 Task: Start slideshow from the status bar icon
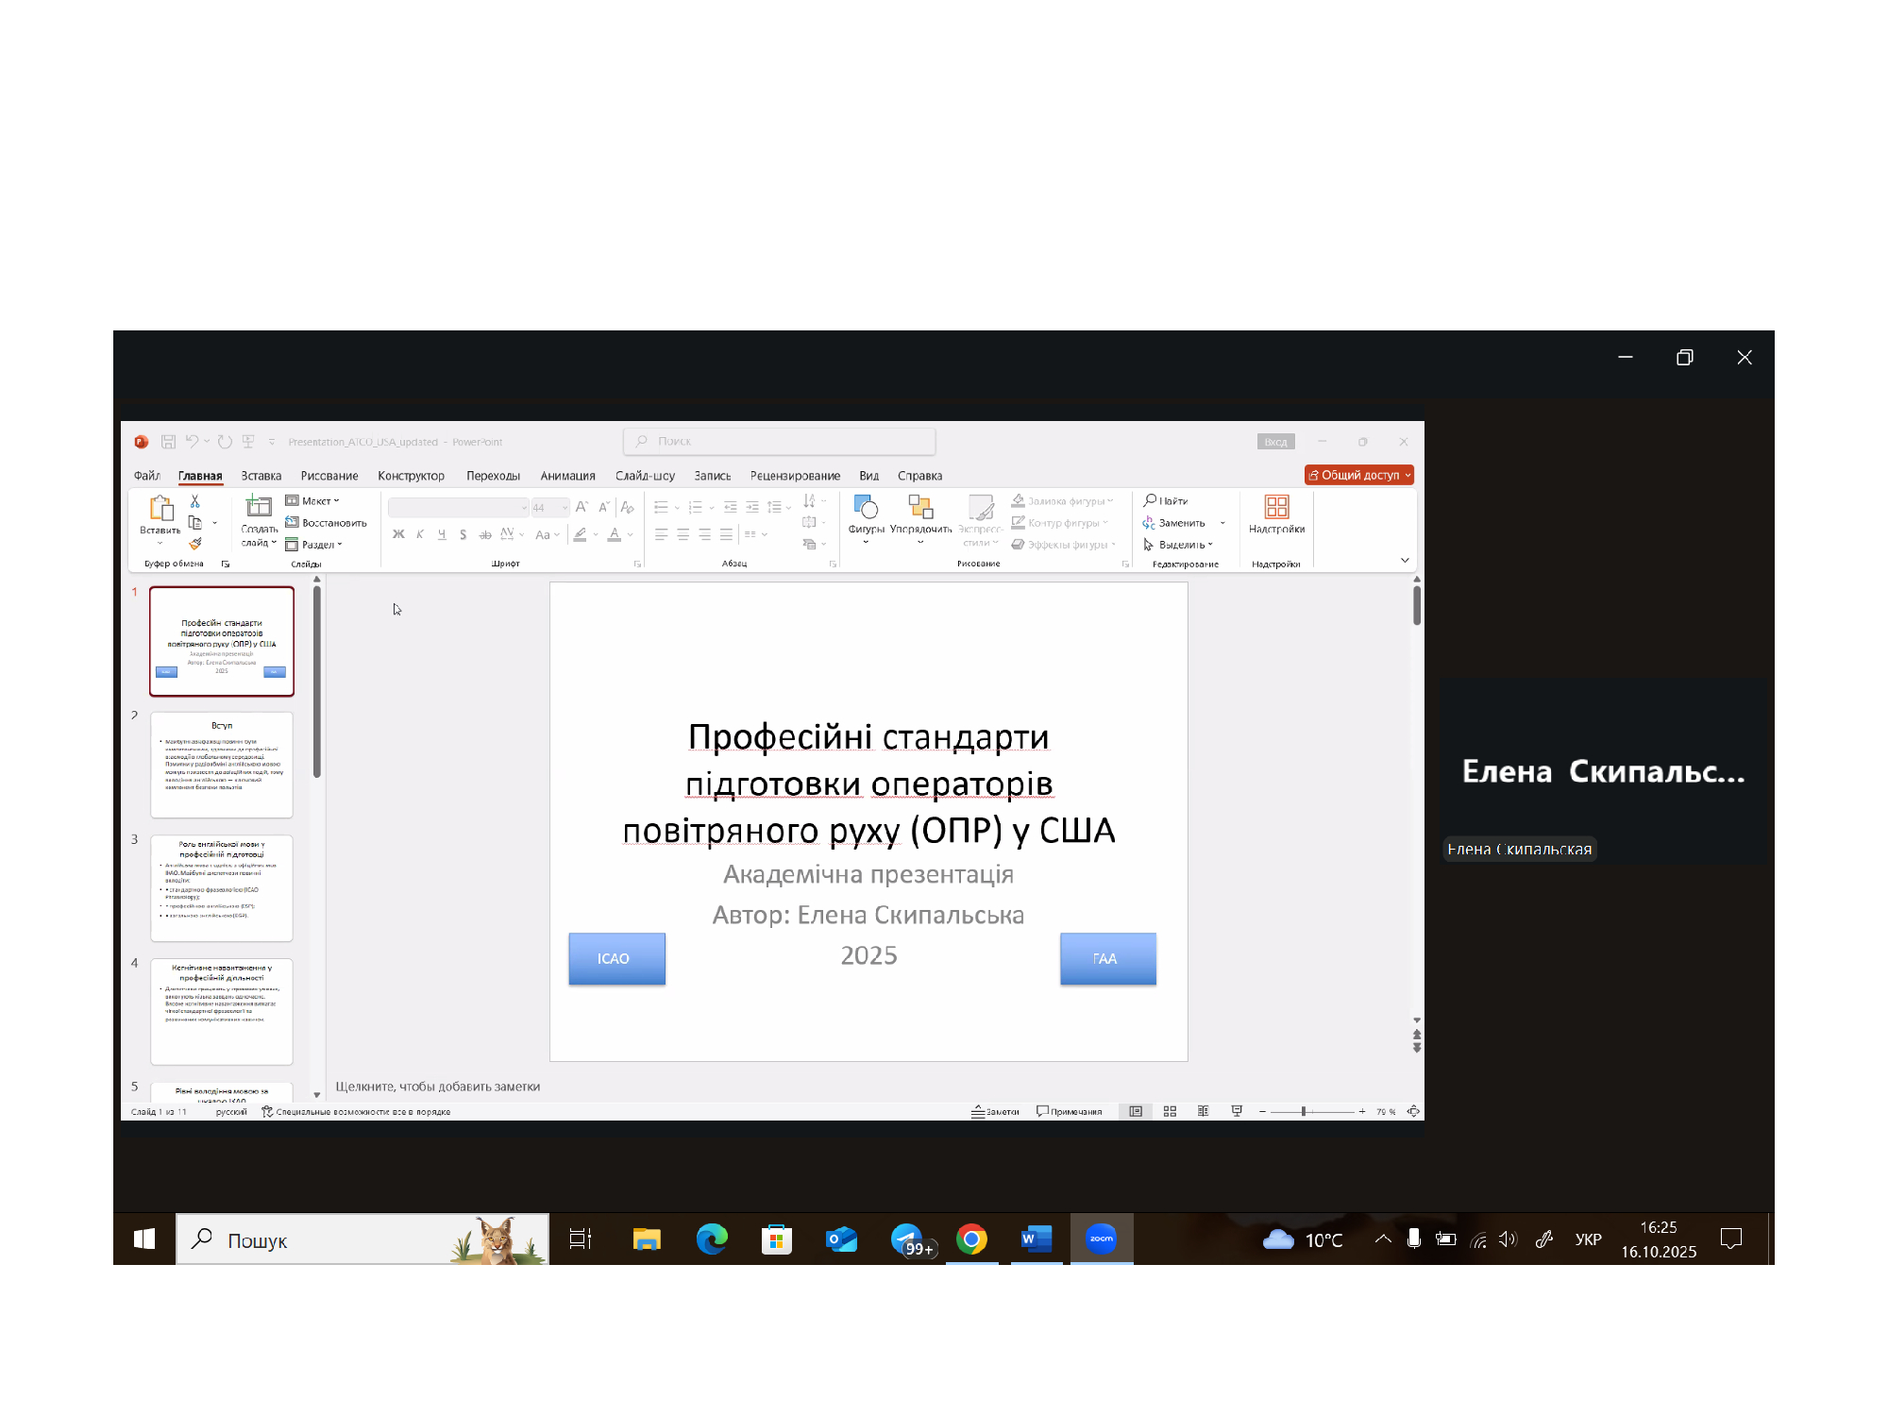point(1237,1112)
